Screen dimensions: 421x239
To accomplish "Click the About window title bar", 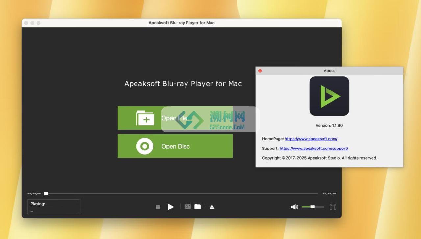I will (329, 71).
